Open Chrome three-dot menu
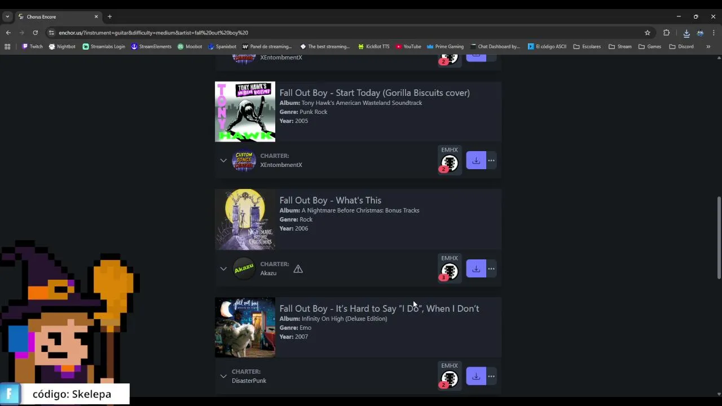The width and height of the screenshot is (722, 406). point(714,33)
